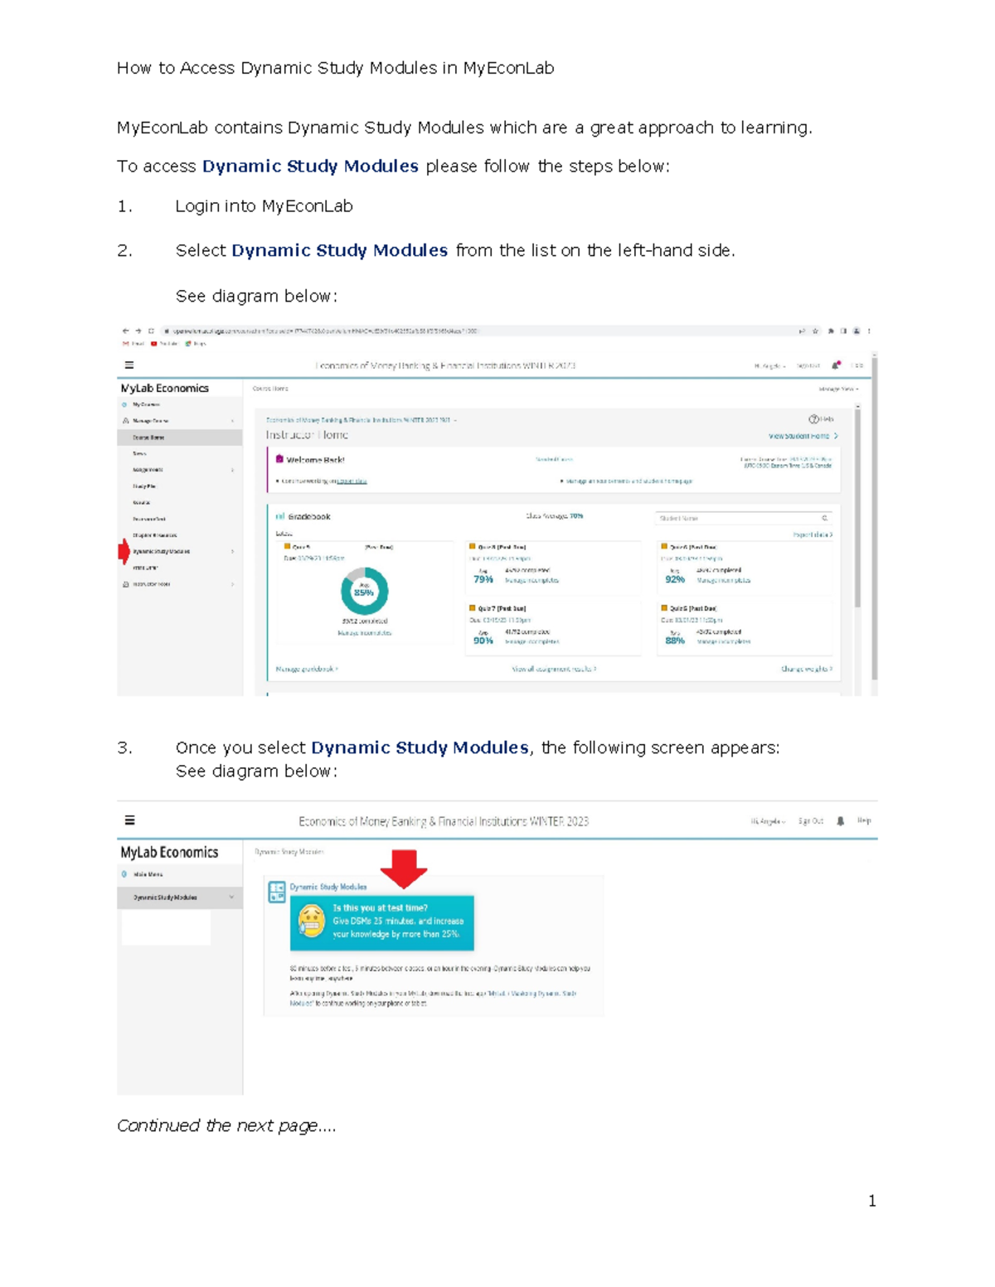
Task: Click the Student Name search field
Action: click(x=742, y=518)
